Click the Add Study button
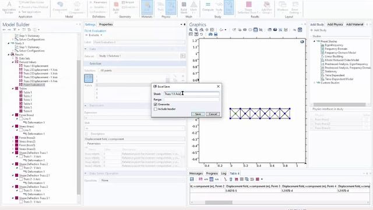373x210 pixels. (x=318, y=30)
